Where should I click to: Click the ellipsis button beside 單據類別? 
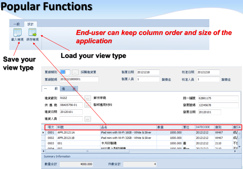(x=75, y=72)
